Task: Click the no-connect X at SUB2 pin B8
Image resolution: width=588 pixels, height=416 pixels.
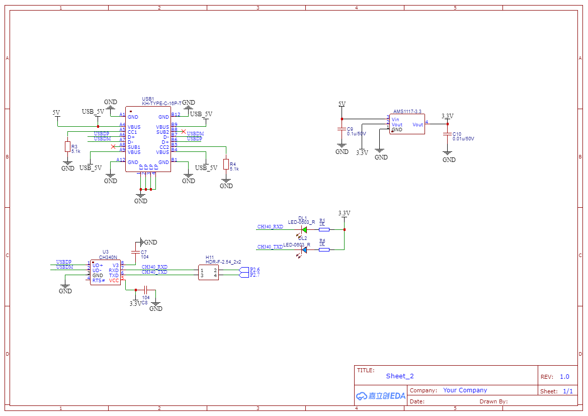Action: tap(184, 131)
